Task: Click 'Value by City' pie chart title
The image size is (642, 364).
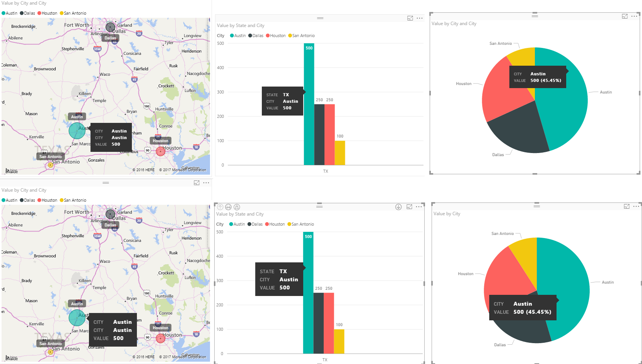Action: click(x=447, y=214)
